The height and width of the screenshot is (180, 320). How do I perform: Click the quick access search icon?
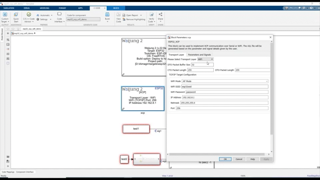[x=300, y=8]
